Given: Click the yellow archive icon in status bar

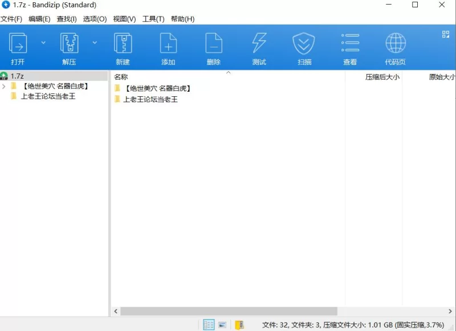Looking at the screenshot, I should tap(239, 325).
